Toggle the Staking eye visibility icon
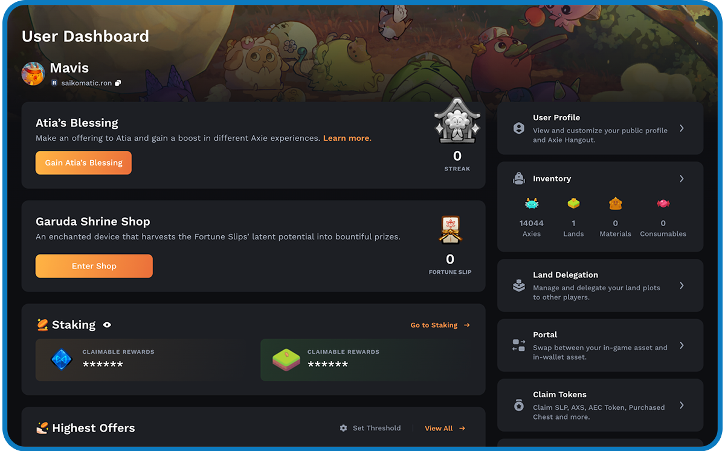 point(107,325)
